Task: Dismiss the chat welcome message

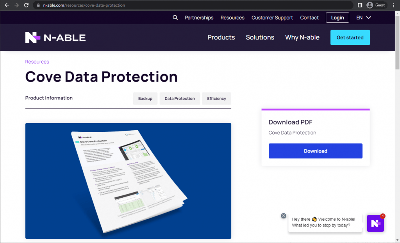Action: pos(284,216)
